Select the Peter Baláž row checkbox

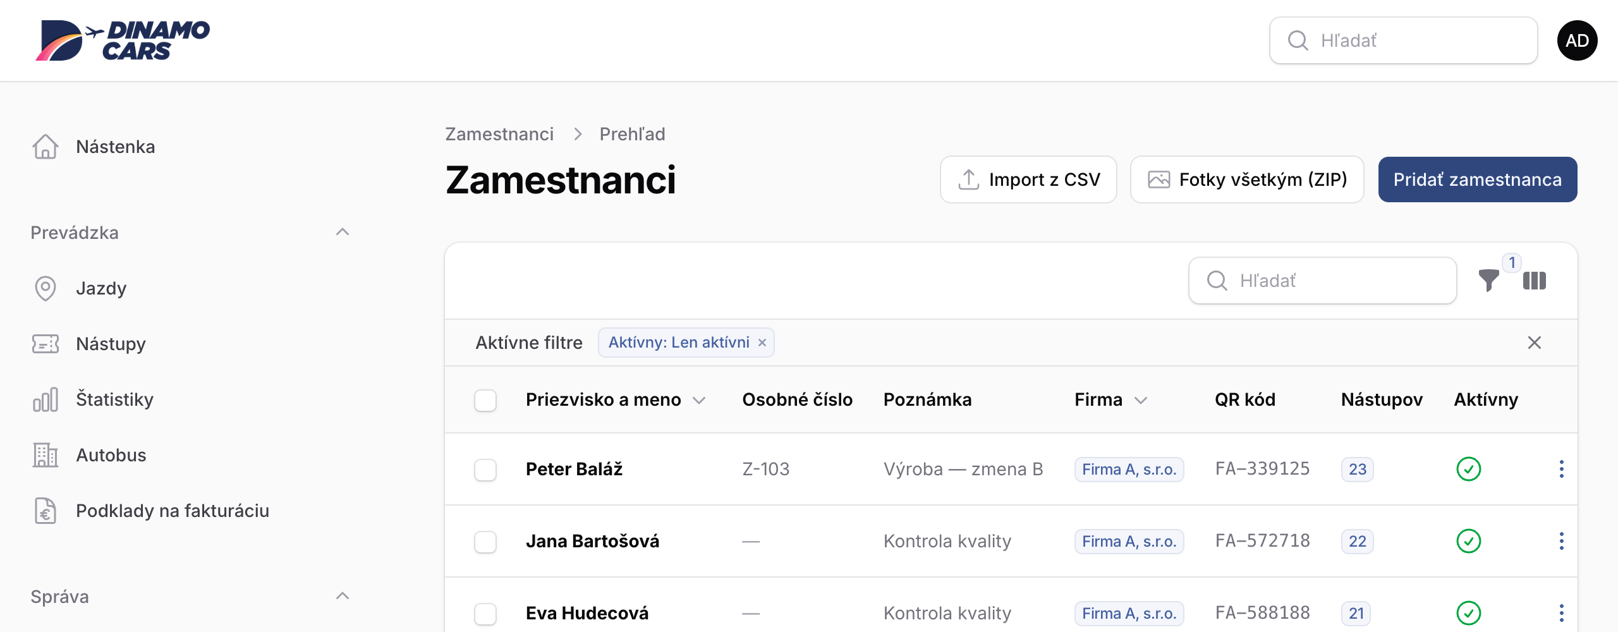tap(485, 470)
